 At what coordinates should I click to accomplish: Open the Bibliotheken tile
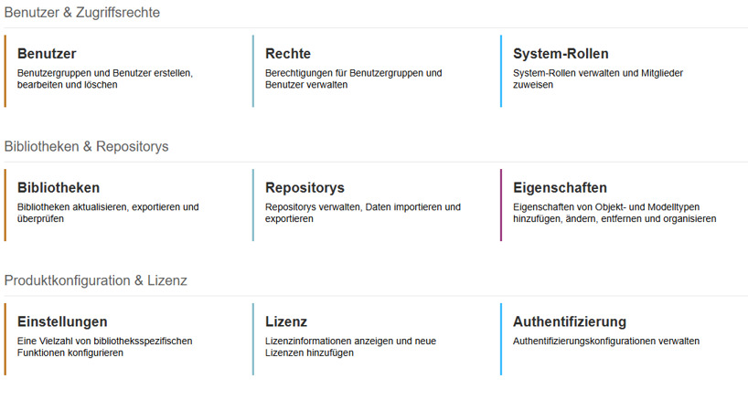(59, 188)
